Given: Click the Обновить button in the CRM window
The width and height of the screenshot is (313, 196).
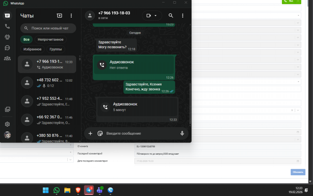Looking at the screenshot, I should (x=298, y=172).
